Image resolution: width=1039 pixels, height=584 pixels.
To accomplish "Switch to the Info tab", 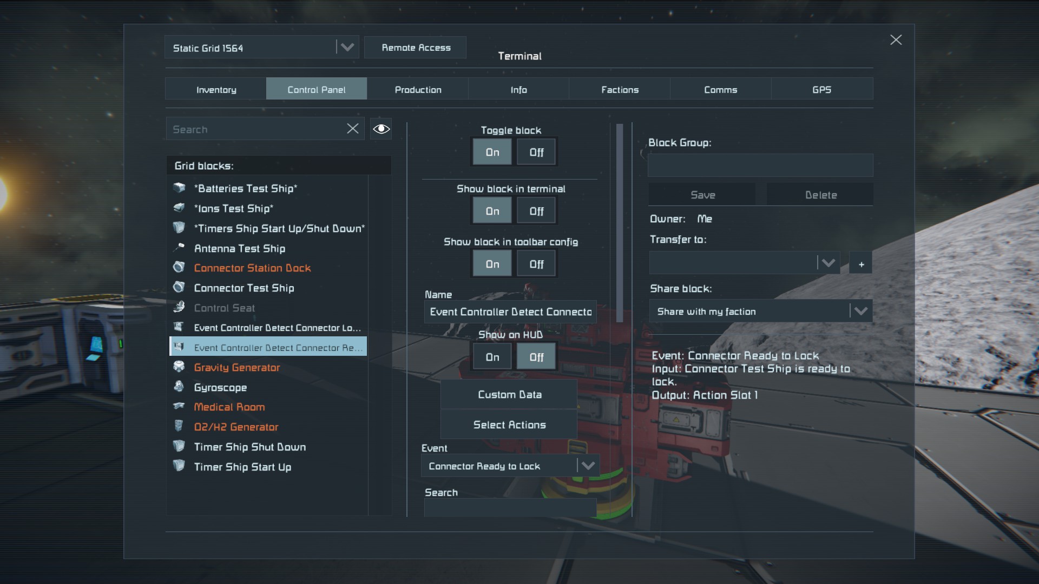I will (518, 89).
